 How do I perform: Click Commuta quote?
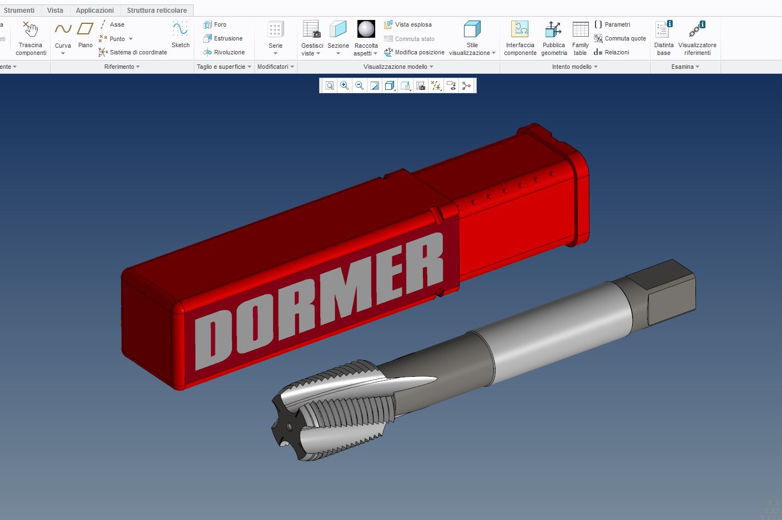[x=620, y=38]
